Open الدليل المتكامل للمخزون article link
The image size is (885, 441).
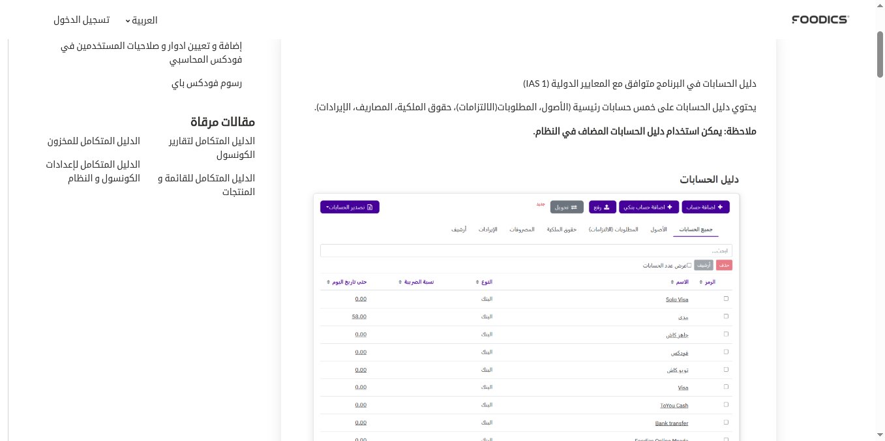(x=94, y=141)
